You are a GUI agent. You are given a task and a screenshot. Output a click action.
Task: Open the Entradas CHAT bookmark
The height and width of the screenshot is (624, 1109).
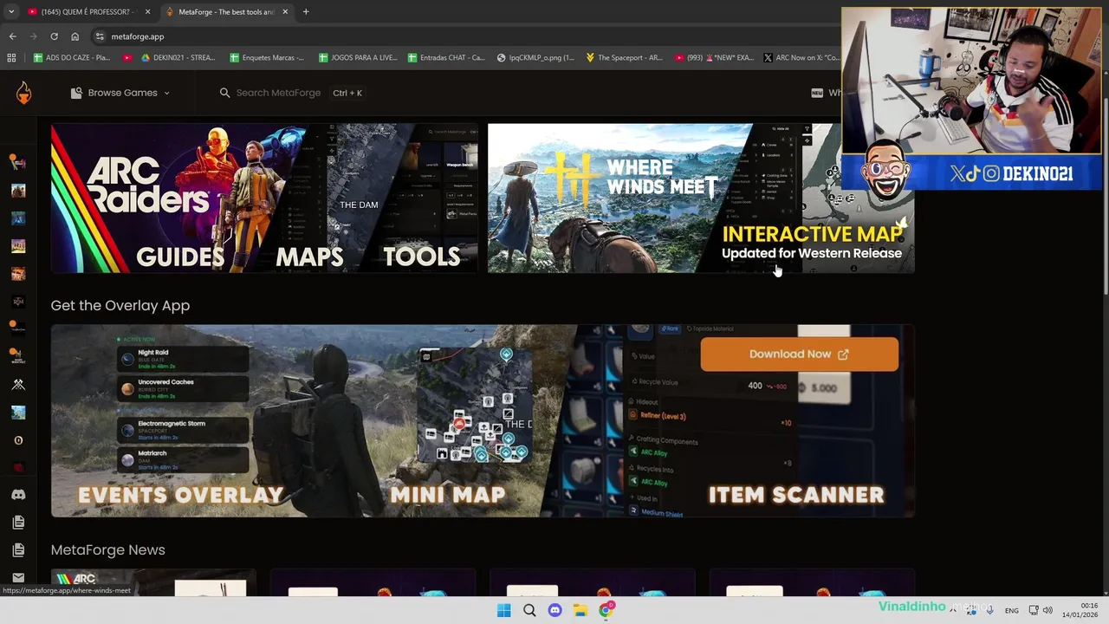(446, 58)
